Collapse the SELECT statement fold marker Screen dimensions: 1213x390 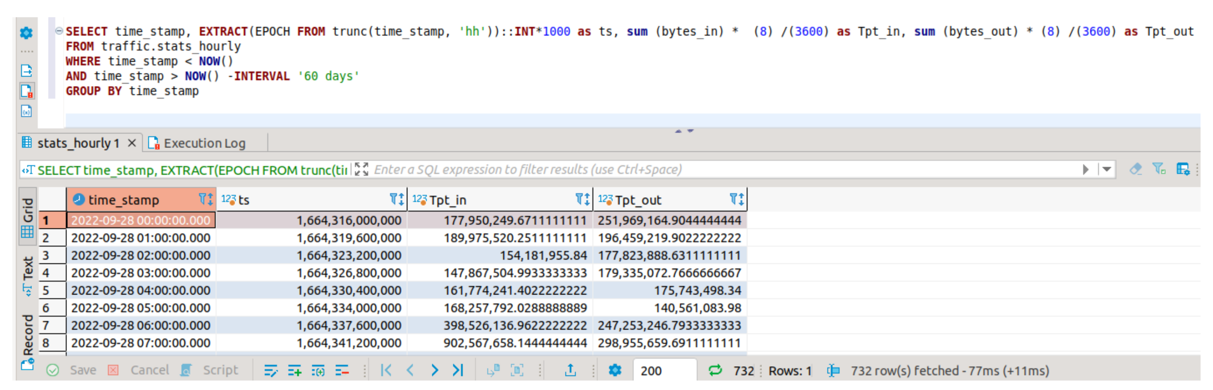click(59, 31)
